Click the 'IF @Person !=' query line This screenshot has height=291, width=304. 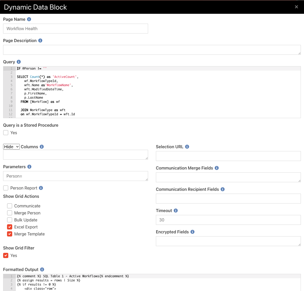[32, 68]
